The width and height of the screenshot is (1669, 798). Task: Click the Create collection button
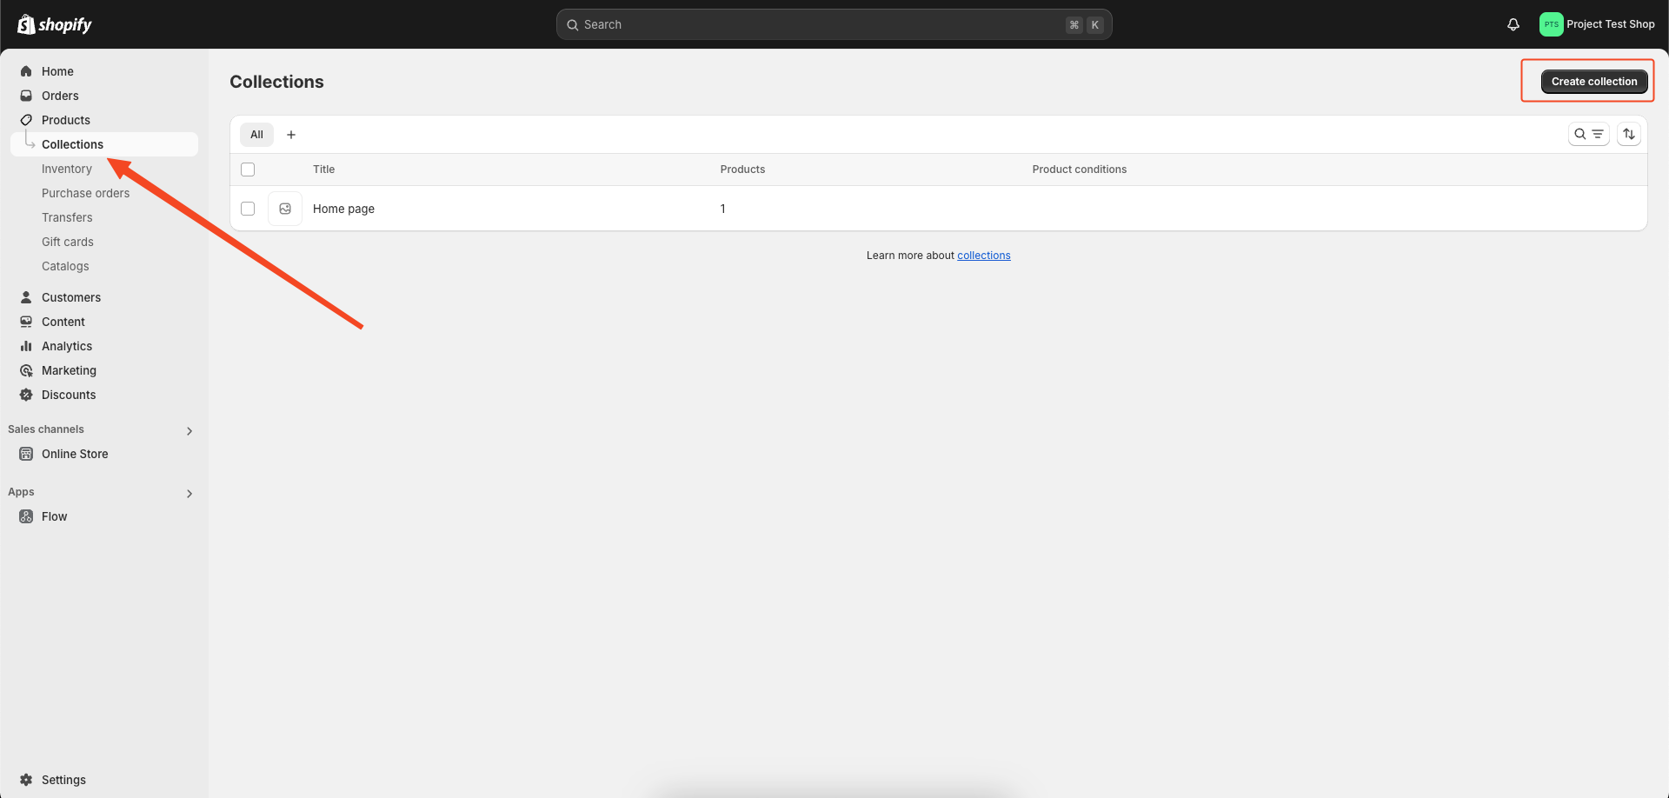[1593, 81]
